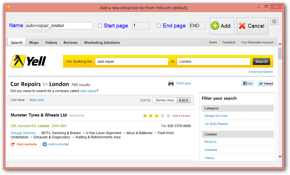Click the first rating star
The height and width of the screenshot is (175, 290).
click(x=145, y=116)
